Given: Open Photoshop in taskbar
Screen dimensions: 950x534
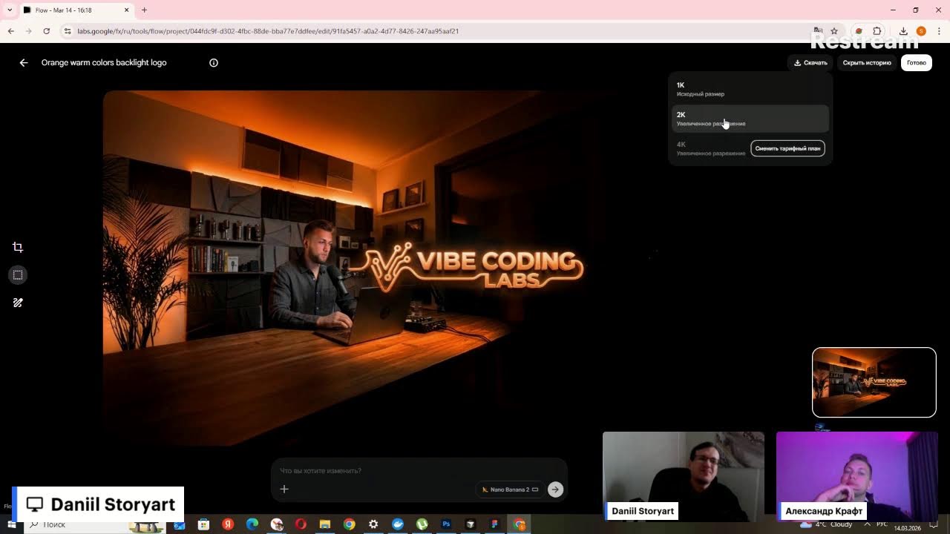Looking at the screenshot, I should coord(446,524).
